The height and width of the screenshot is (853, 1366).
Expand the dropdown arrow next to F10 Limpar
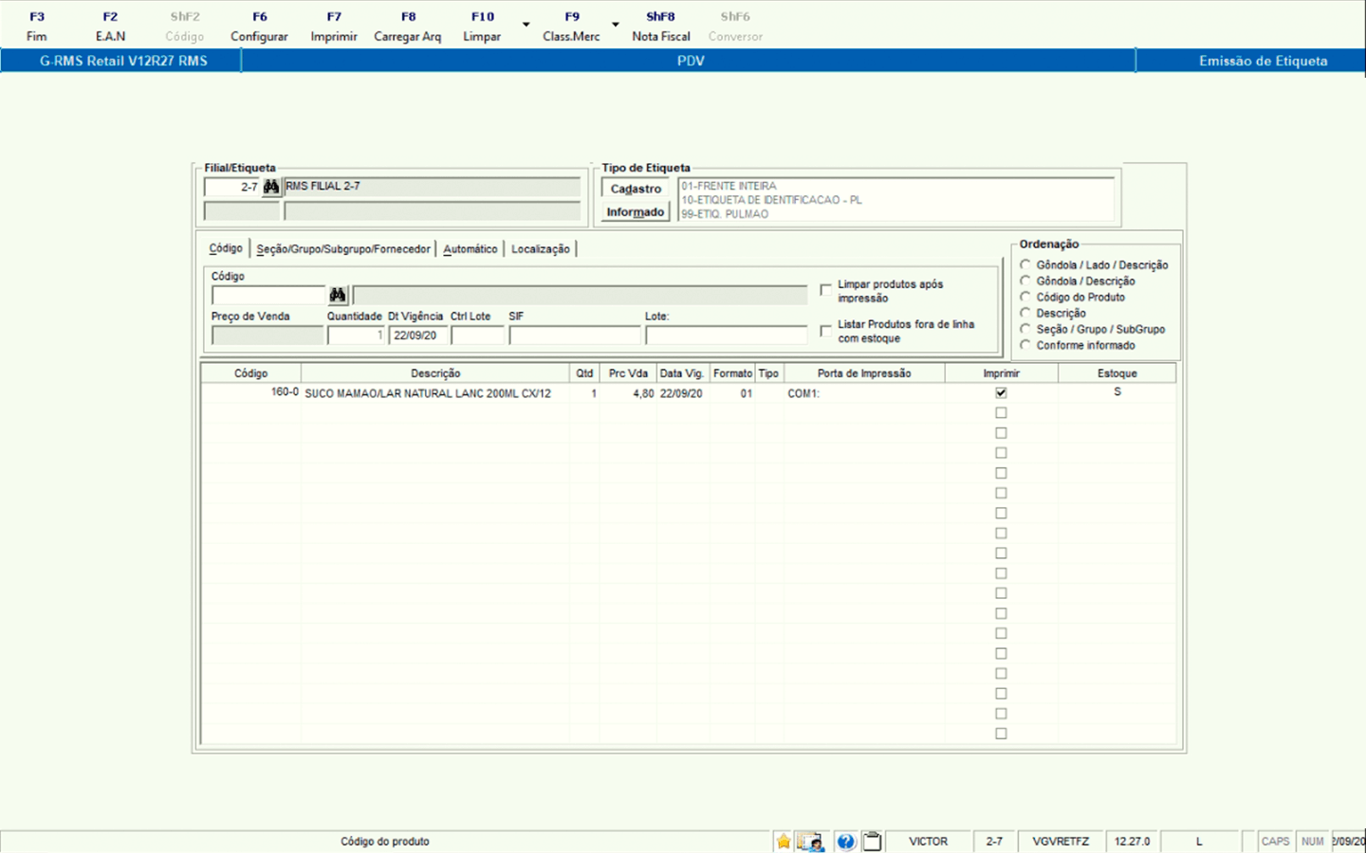(x=526, y=25)
